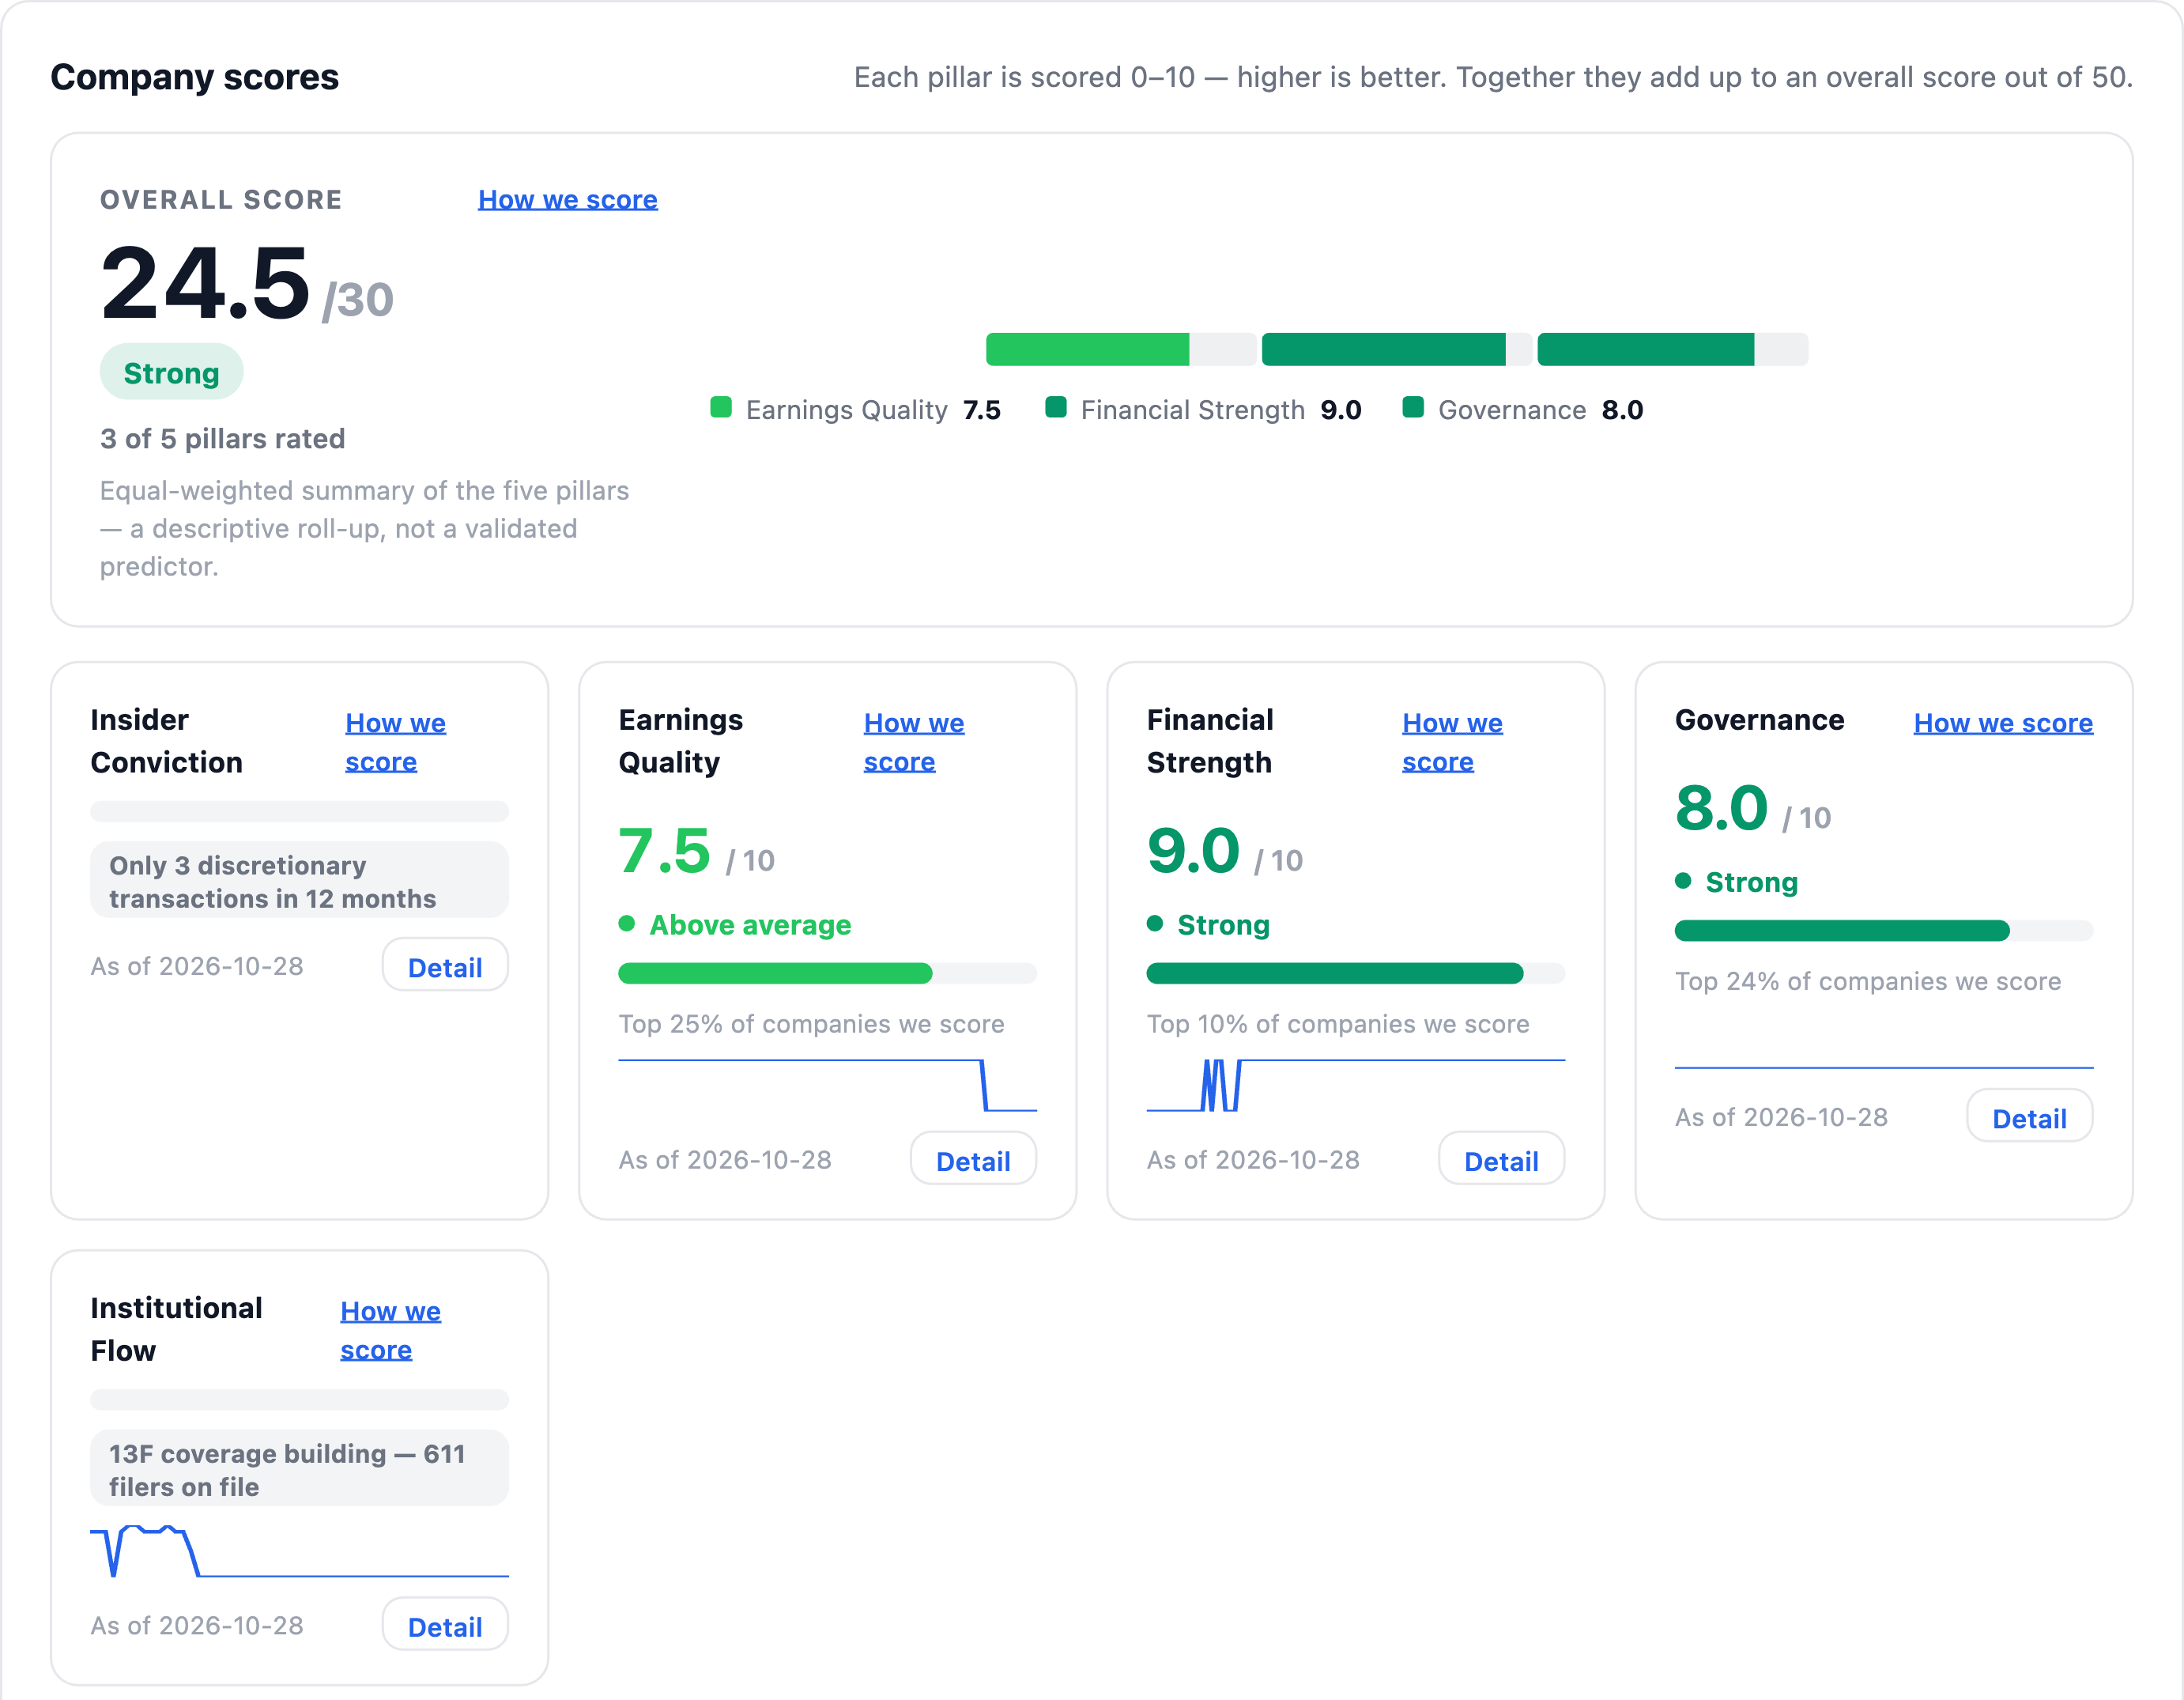Click the 'Each pillar is scored 0–10' subtitle
This screenshot has height=1700, width=2184.
(1493, 77)
